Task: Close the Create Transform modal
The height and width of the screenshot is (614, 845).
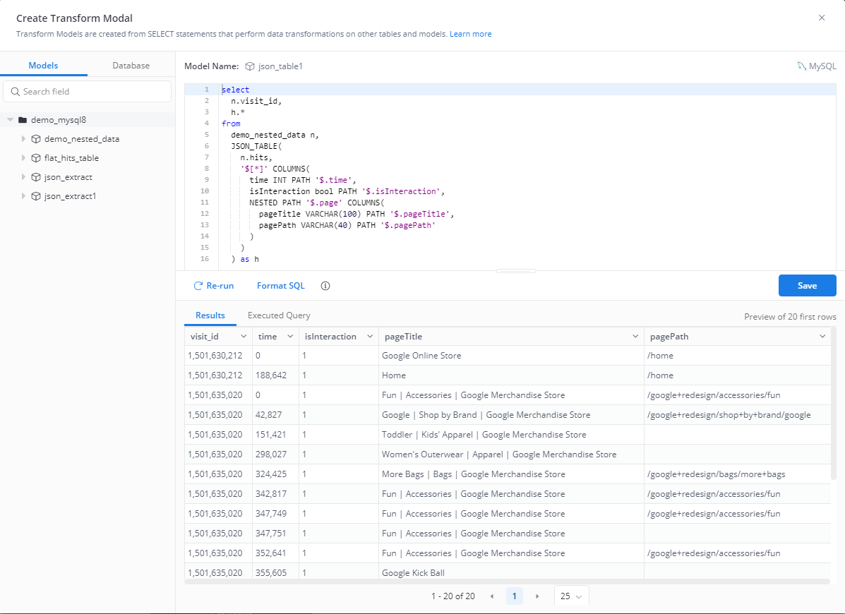Action: coord(822,18)
